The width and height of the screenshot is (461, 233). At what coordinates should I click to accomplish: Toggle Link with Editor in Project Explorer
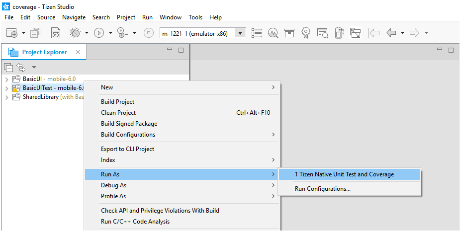21,67
